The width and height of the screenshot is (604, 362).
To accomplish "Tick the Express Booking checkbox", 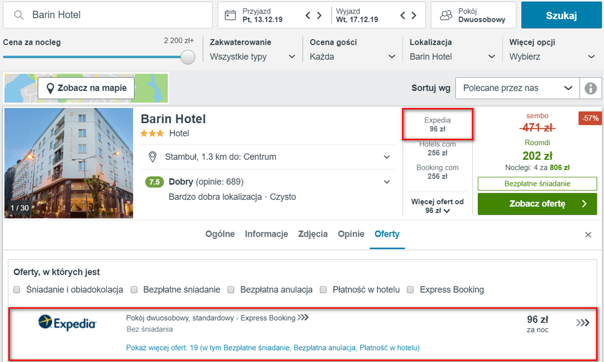I will point(410,290).
